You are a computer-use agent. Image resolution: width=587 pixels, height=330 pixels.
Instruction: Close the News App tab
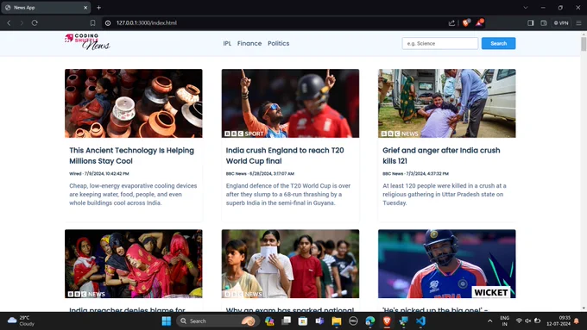pos(85,8)
